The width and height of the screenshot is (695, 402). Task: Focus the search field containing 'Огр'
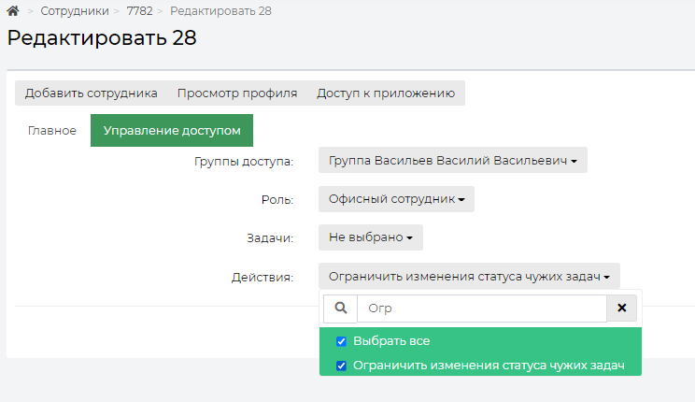pos(482,309)
